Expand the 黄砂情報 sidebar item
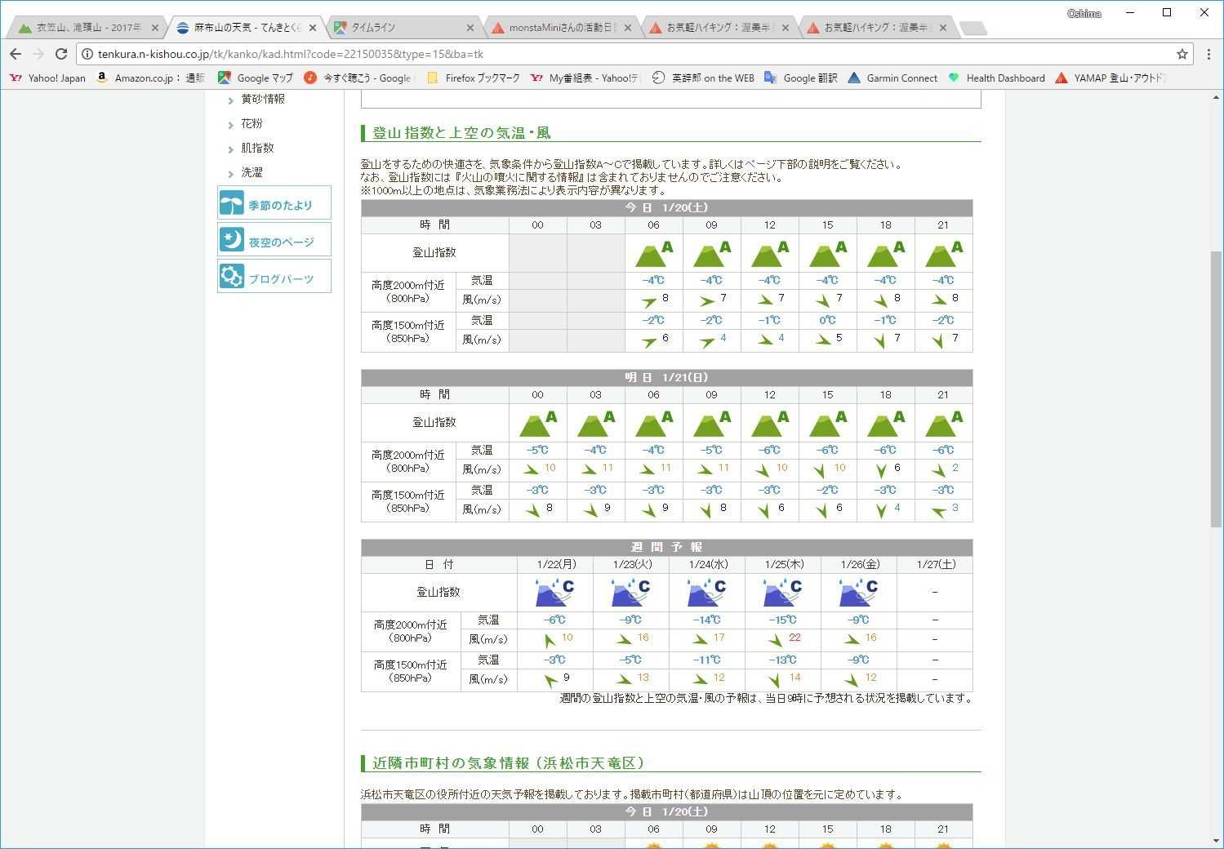 coord(262,99)
